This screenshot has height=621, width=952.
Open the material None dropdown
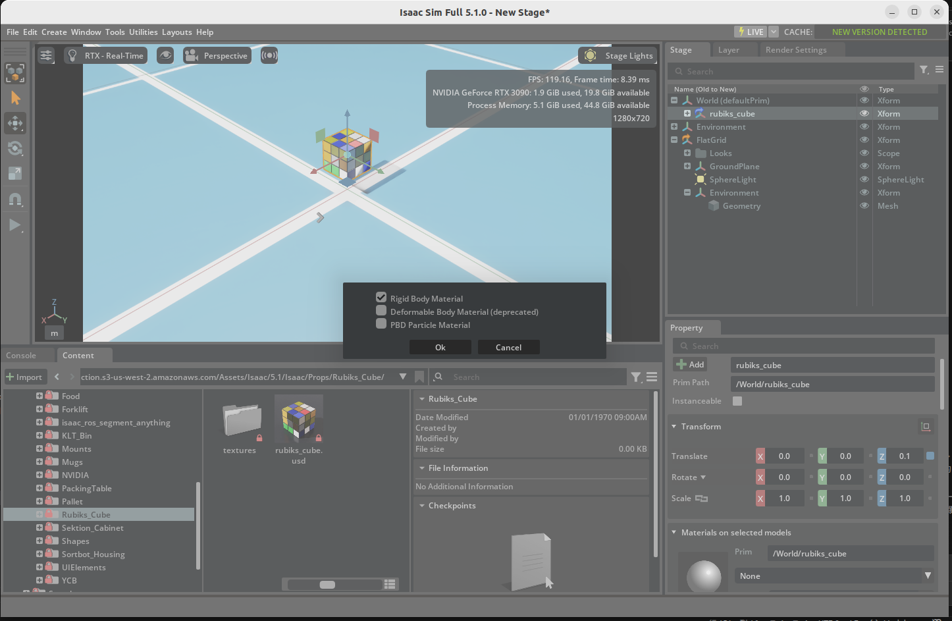pyautogui.click(x=834, y=576)
